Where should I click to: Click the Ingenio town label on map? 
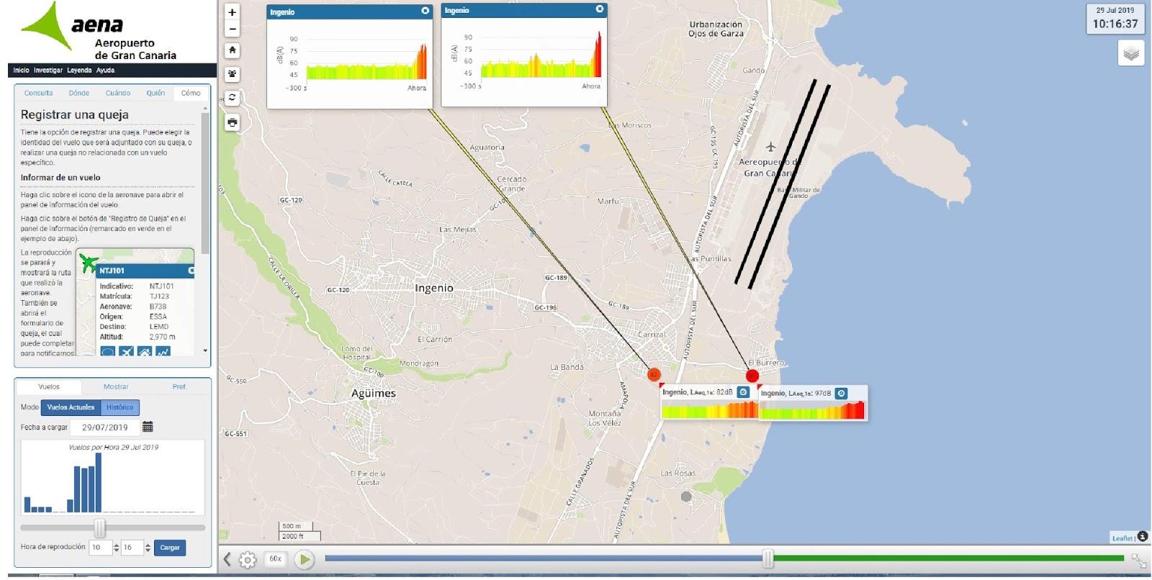(x=434, y=288)
